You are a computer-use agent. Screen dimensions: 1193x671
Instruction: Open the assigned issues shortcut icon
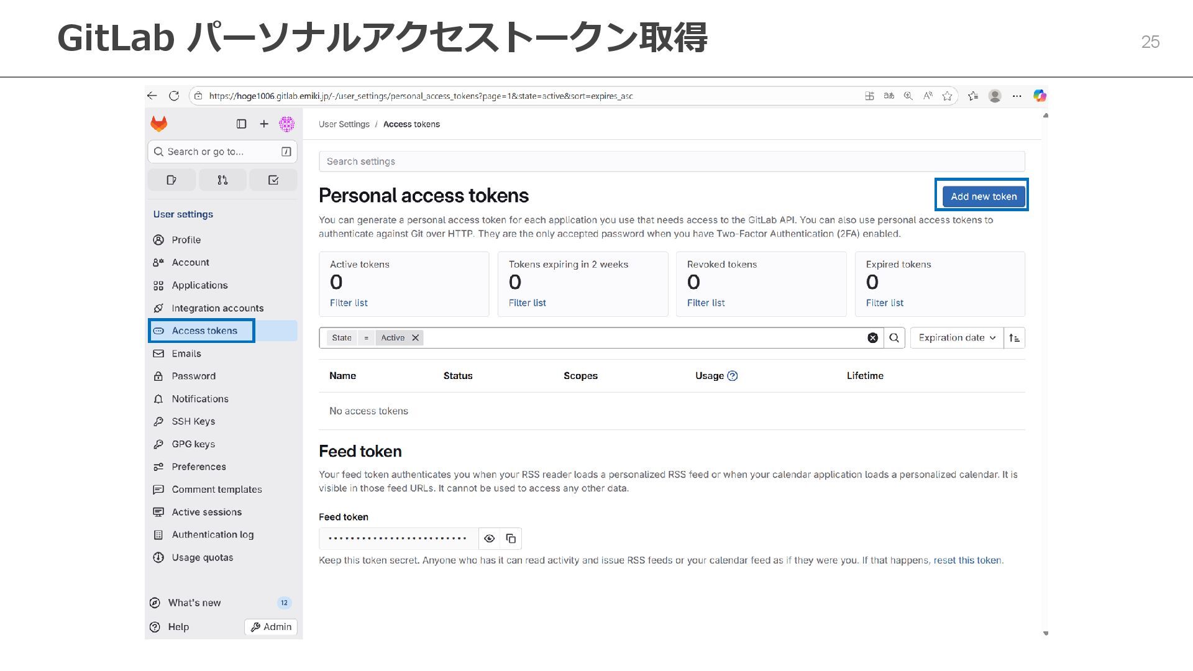tap(171, 180)
